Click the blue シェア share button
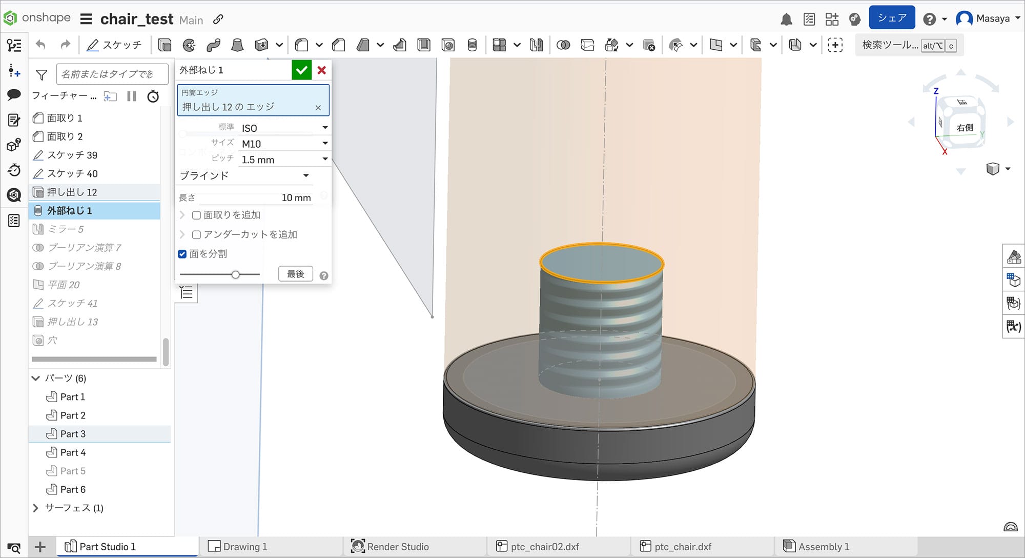The width and height of the screenshot is (1025, 558). pyautogui.click(x=892, y=18)
